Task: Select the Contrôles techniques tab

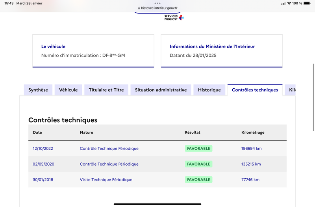Action: click(255, 90)
